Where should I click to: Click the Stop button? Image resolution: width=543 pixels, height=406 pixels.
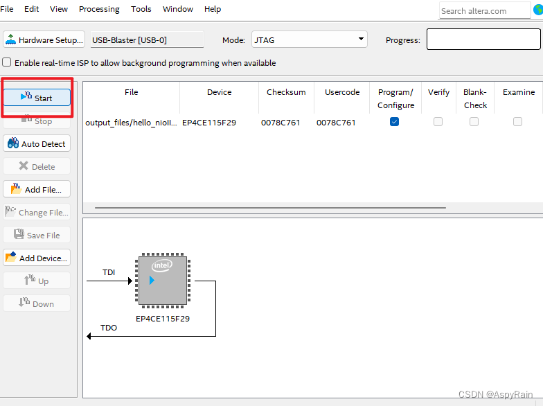(x=37, y=121)
